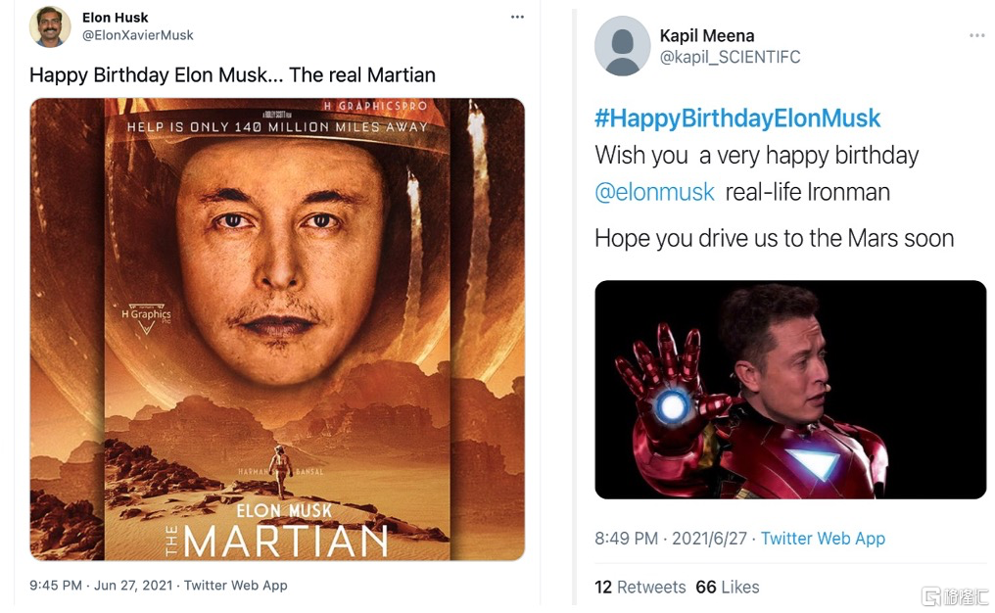Screen dimensions: 995x613
Task: Click the @elonmusk mention
Action: (654, 191)
